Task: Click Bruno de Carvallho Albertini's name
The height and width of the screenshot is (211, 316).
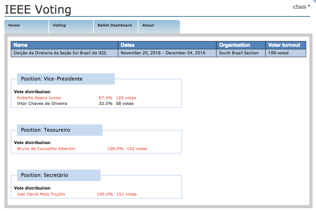Action: point(46,149)
